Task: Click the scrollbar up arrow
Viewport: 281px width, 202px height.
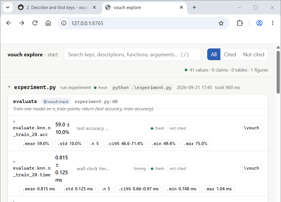Action: (278, 47)
